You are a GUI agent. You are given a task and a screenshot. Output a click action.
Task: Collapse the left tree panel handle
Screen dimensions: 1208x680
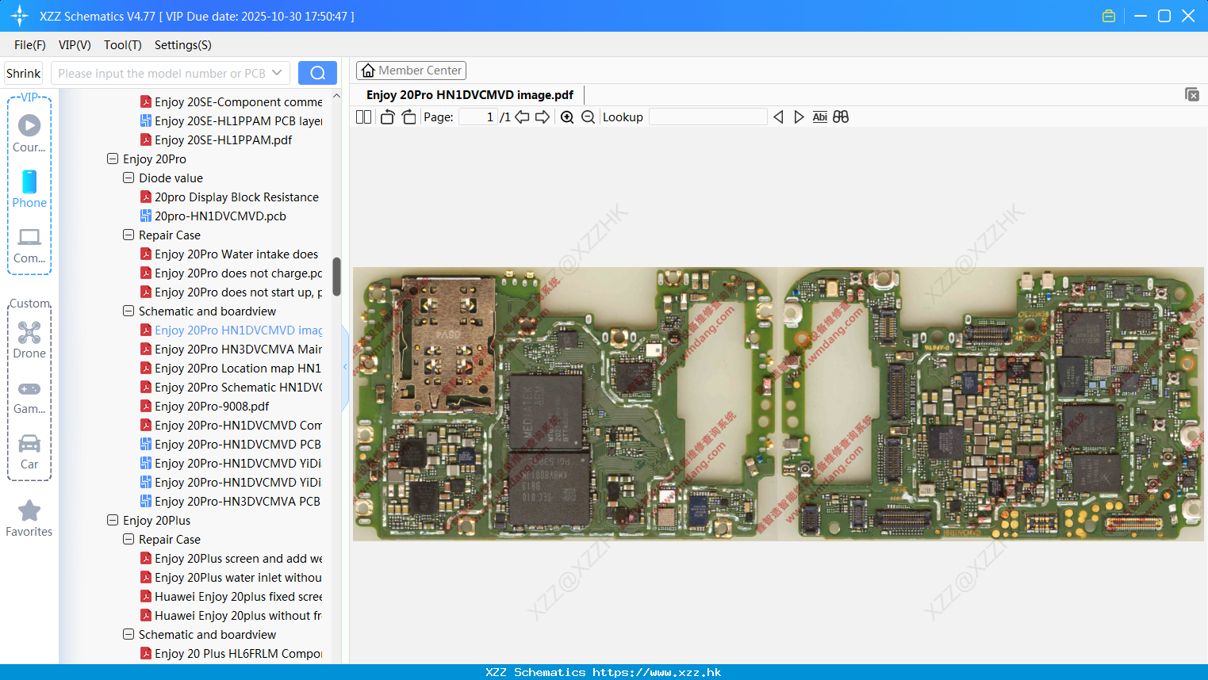[345, 367]
